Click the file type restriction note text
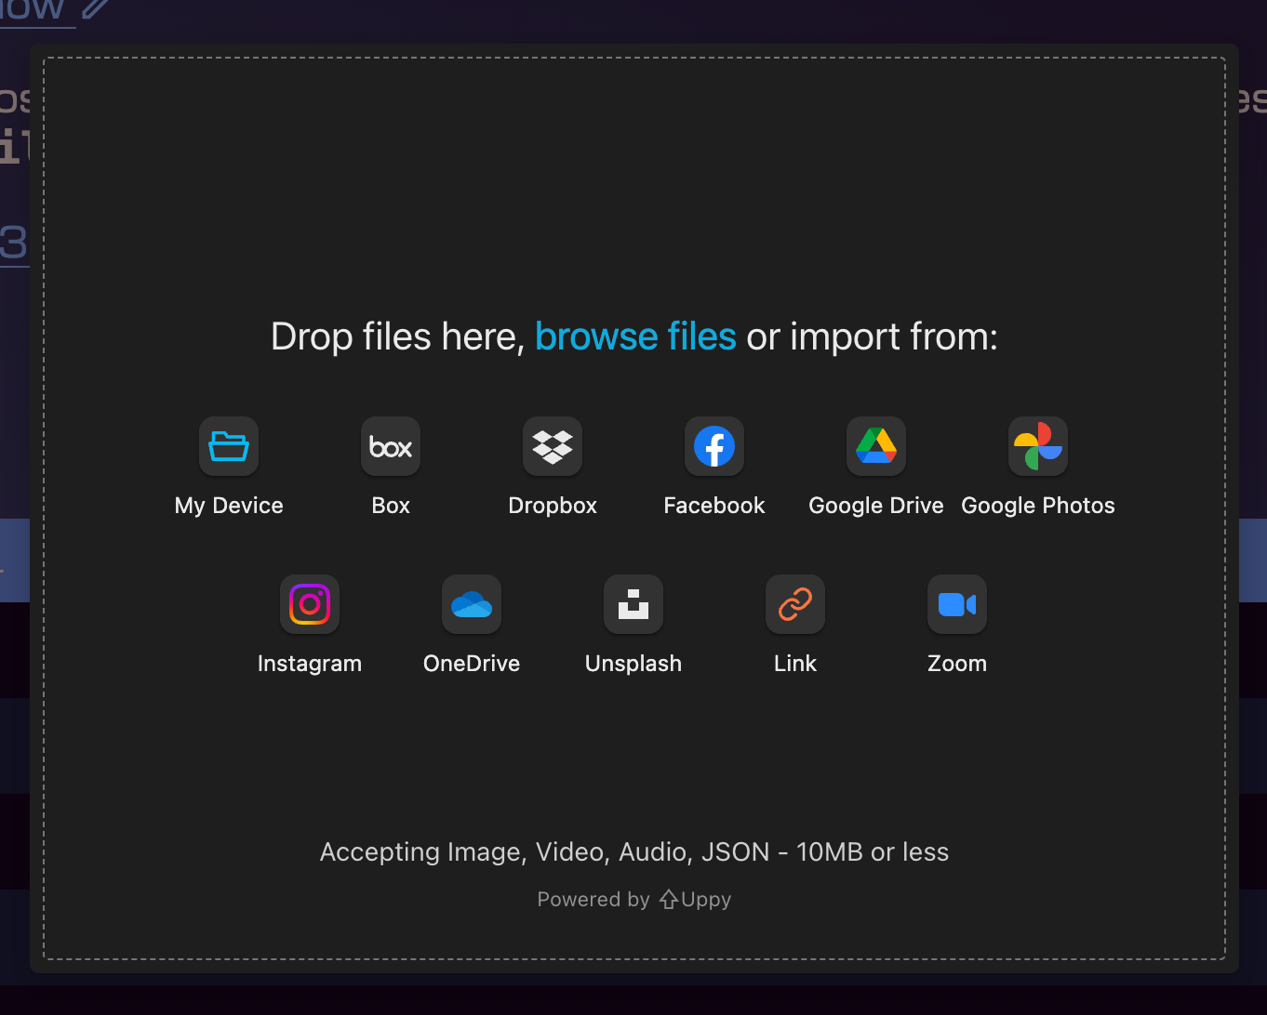Screen dimensions: 1267x1015 [634, 851]
